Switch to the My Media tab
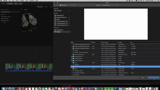Image resolution: width=160 pixels, height=90 pixels. click(40, 7)
